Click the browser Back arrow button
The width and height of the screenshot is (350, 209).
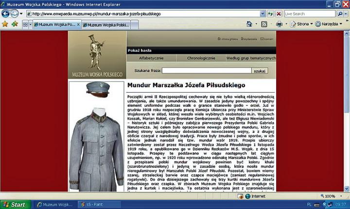point(6,14)
